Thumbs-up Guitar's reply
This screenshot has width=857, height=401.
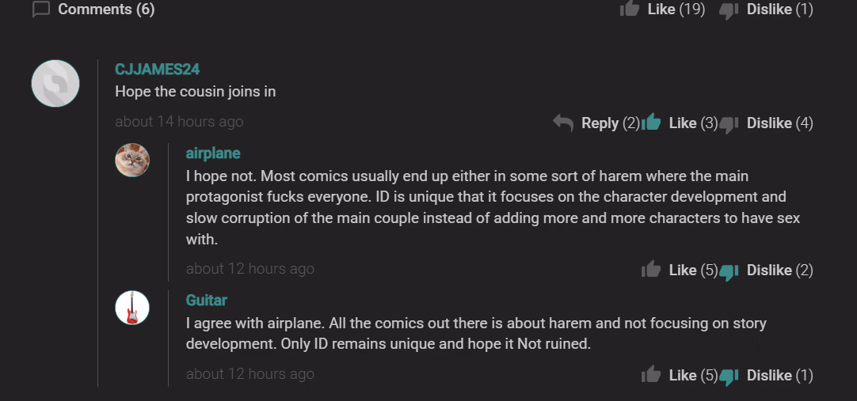[651, 375]
